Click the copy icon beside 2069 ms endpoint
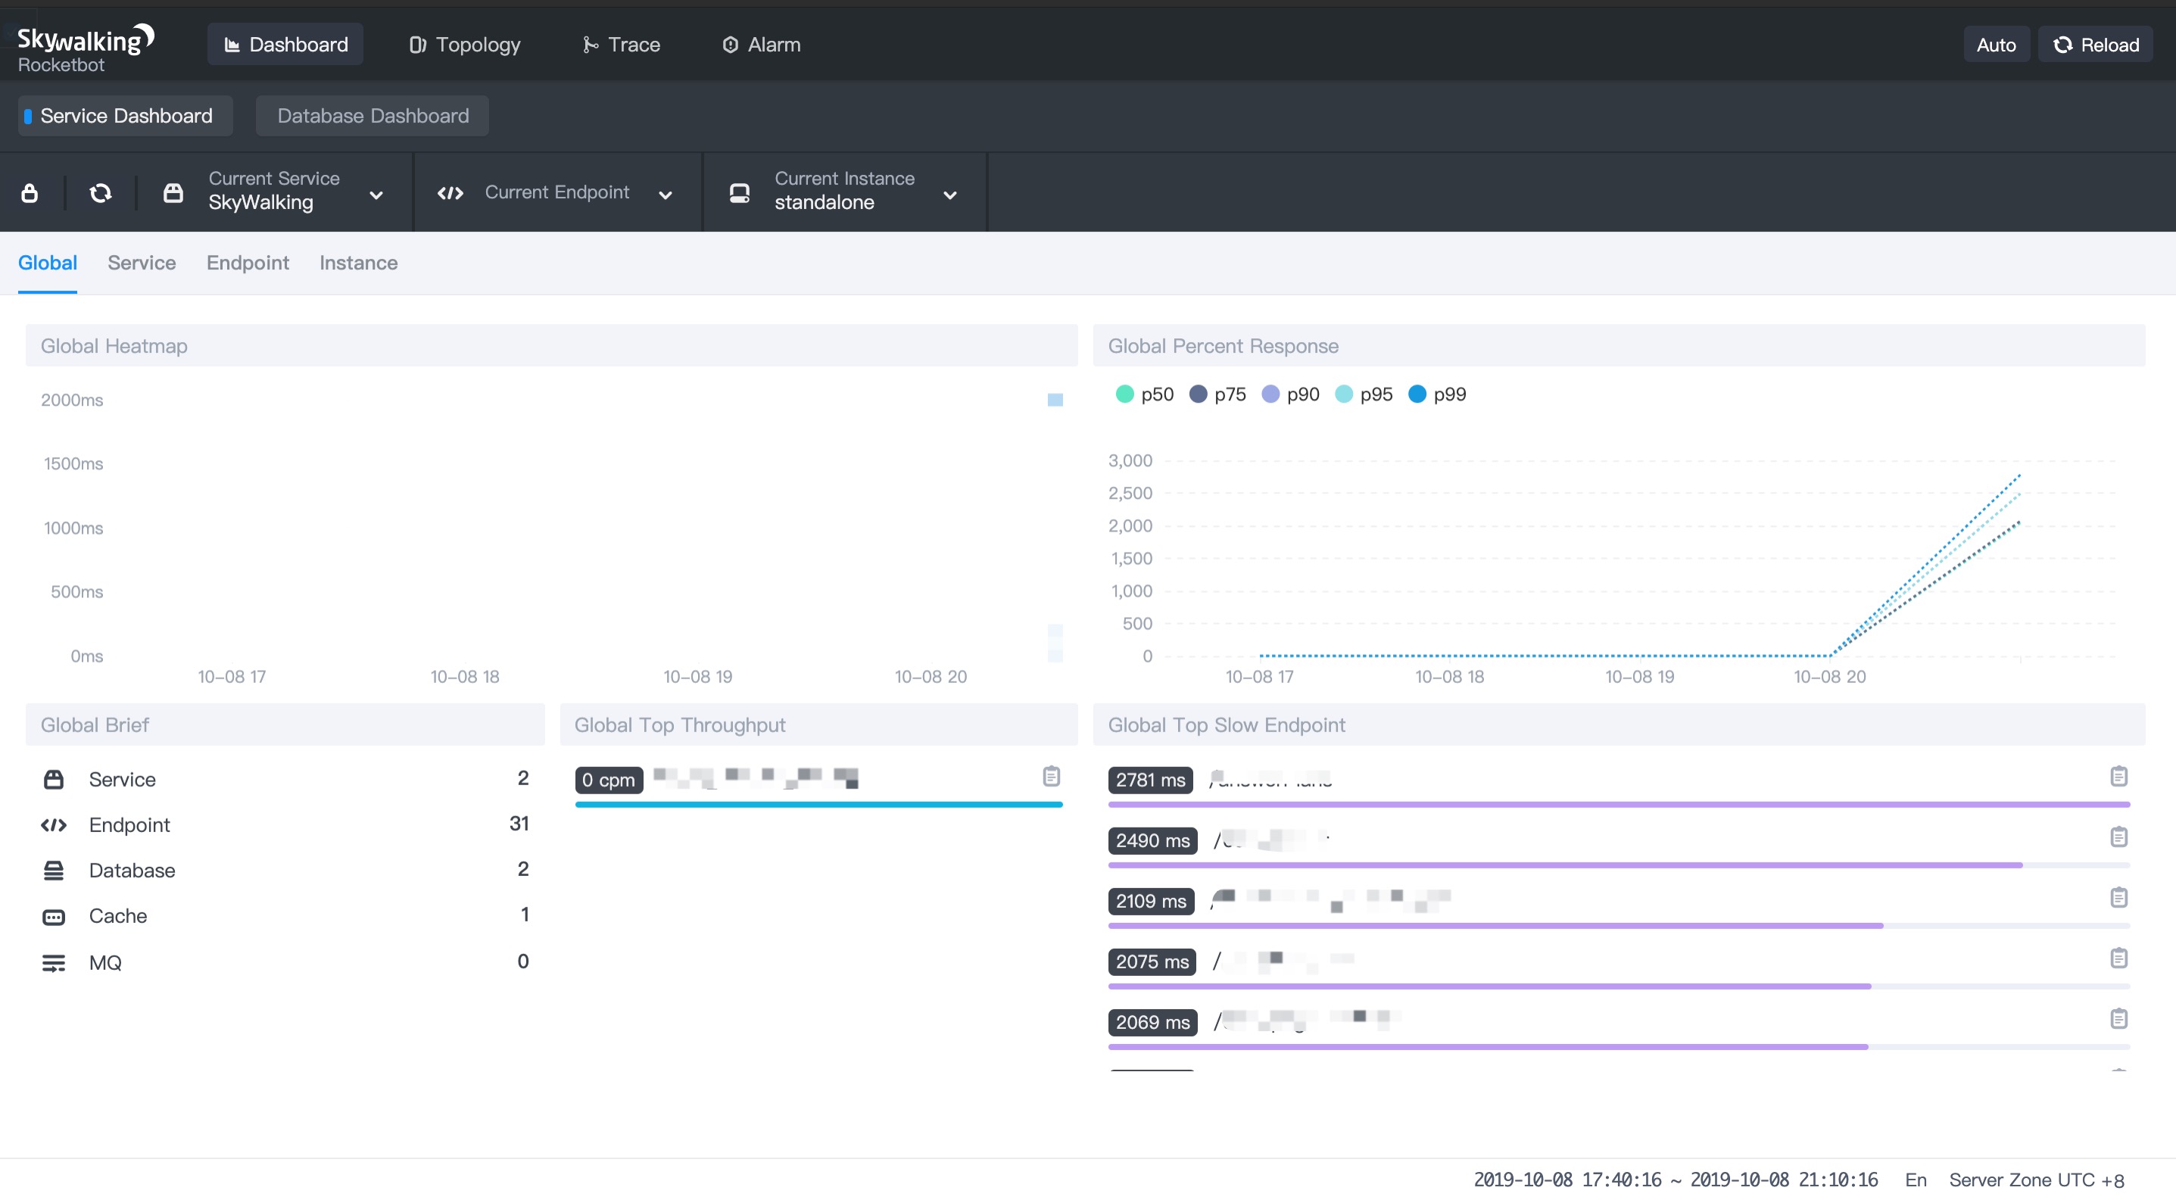 point(2118,1019)
